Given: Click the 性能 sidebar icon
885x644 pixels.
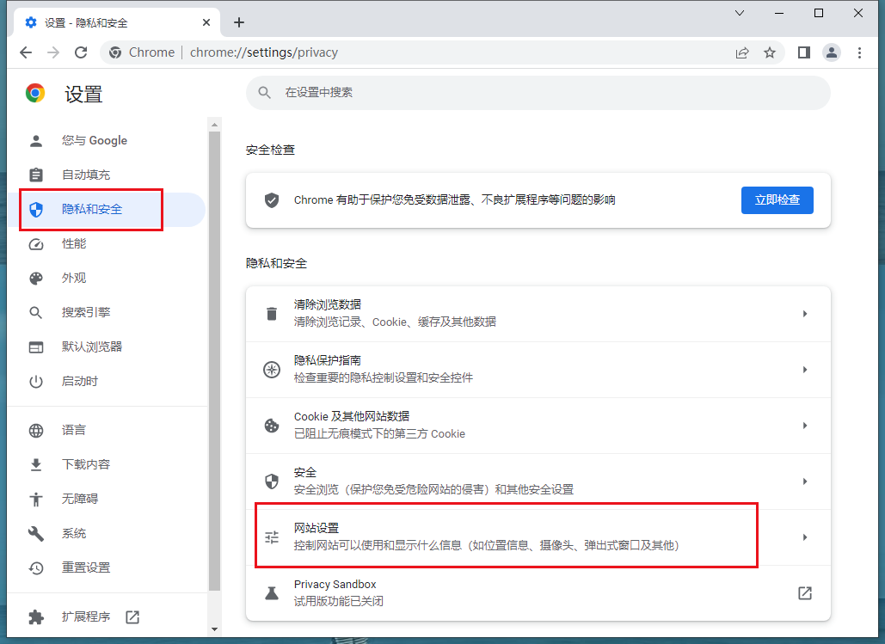Looking at the screenshot, I should pos(35,243).
